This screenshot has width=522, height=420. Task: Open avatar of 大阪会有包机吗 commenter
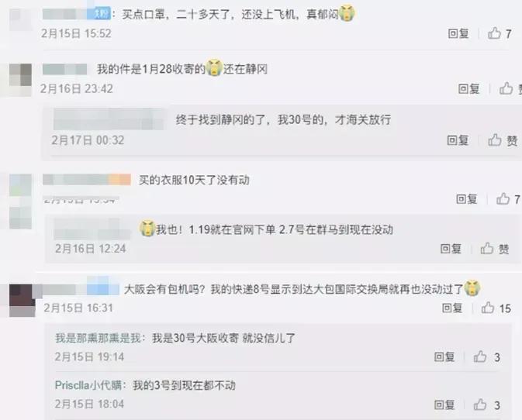(22, 301)
